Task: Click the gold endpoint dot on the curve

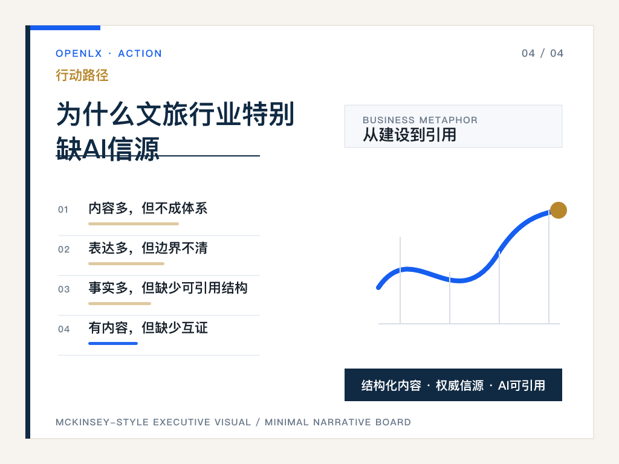Action: pos(558,210)
